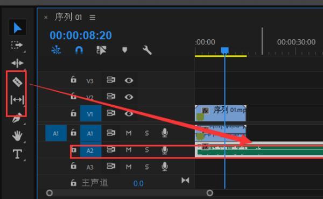Toggle insert sequences as nests icon
This screenshot has height=199, width=323.
coord(56,50)
